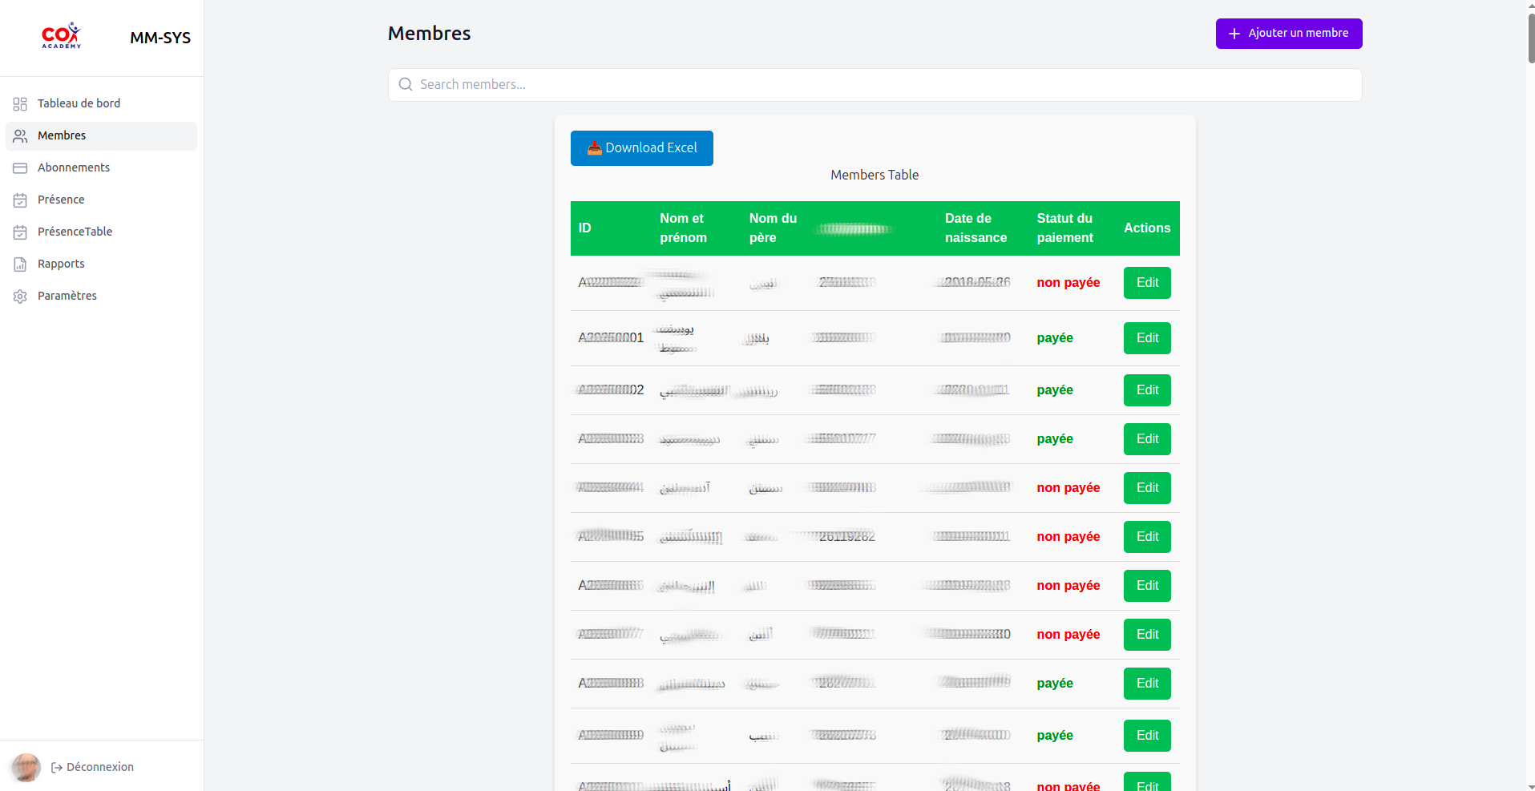The width and height of the screenshot is (1535, 791).
Task: Click the Statut du paiement column header
Action: click(x=1064, y=228)
